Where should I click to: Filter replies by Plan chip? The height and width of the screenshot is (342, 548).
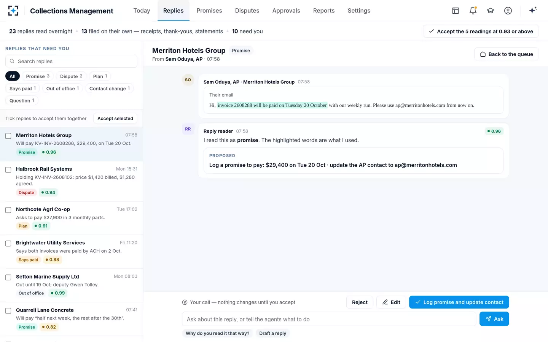(x=100, y=76)
